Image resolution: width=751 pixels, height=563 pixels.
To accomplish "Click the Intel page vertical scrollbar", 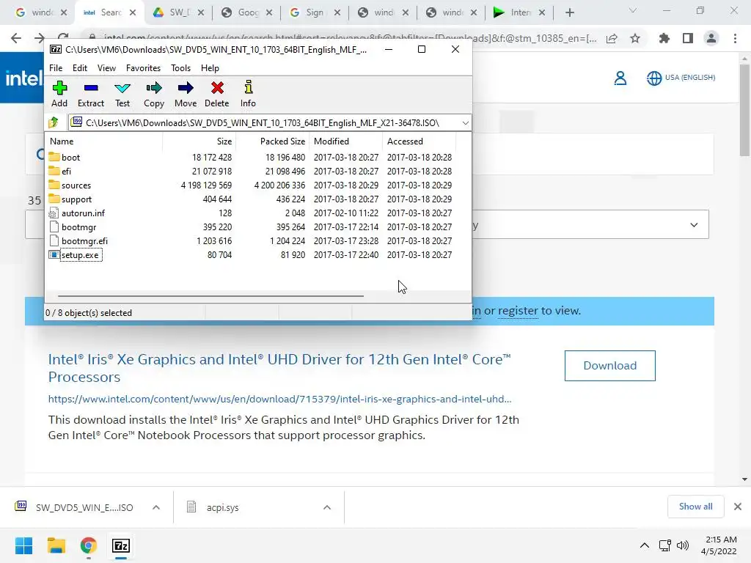I will tap(744, 110).
